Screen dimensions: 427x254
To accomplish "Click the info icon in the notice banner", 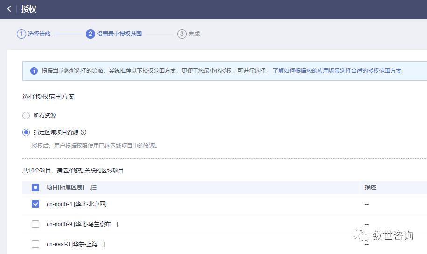I will 34,71.
